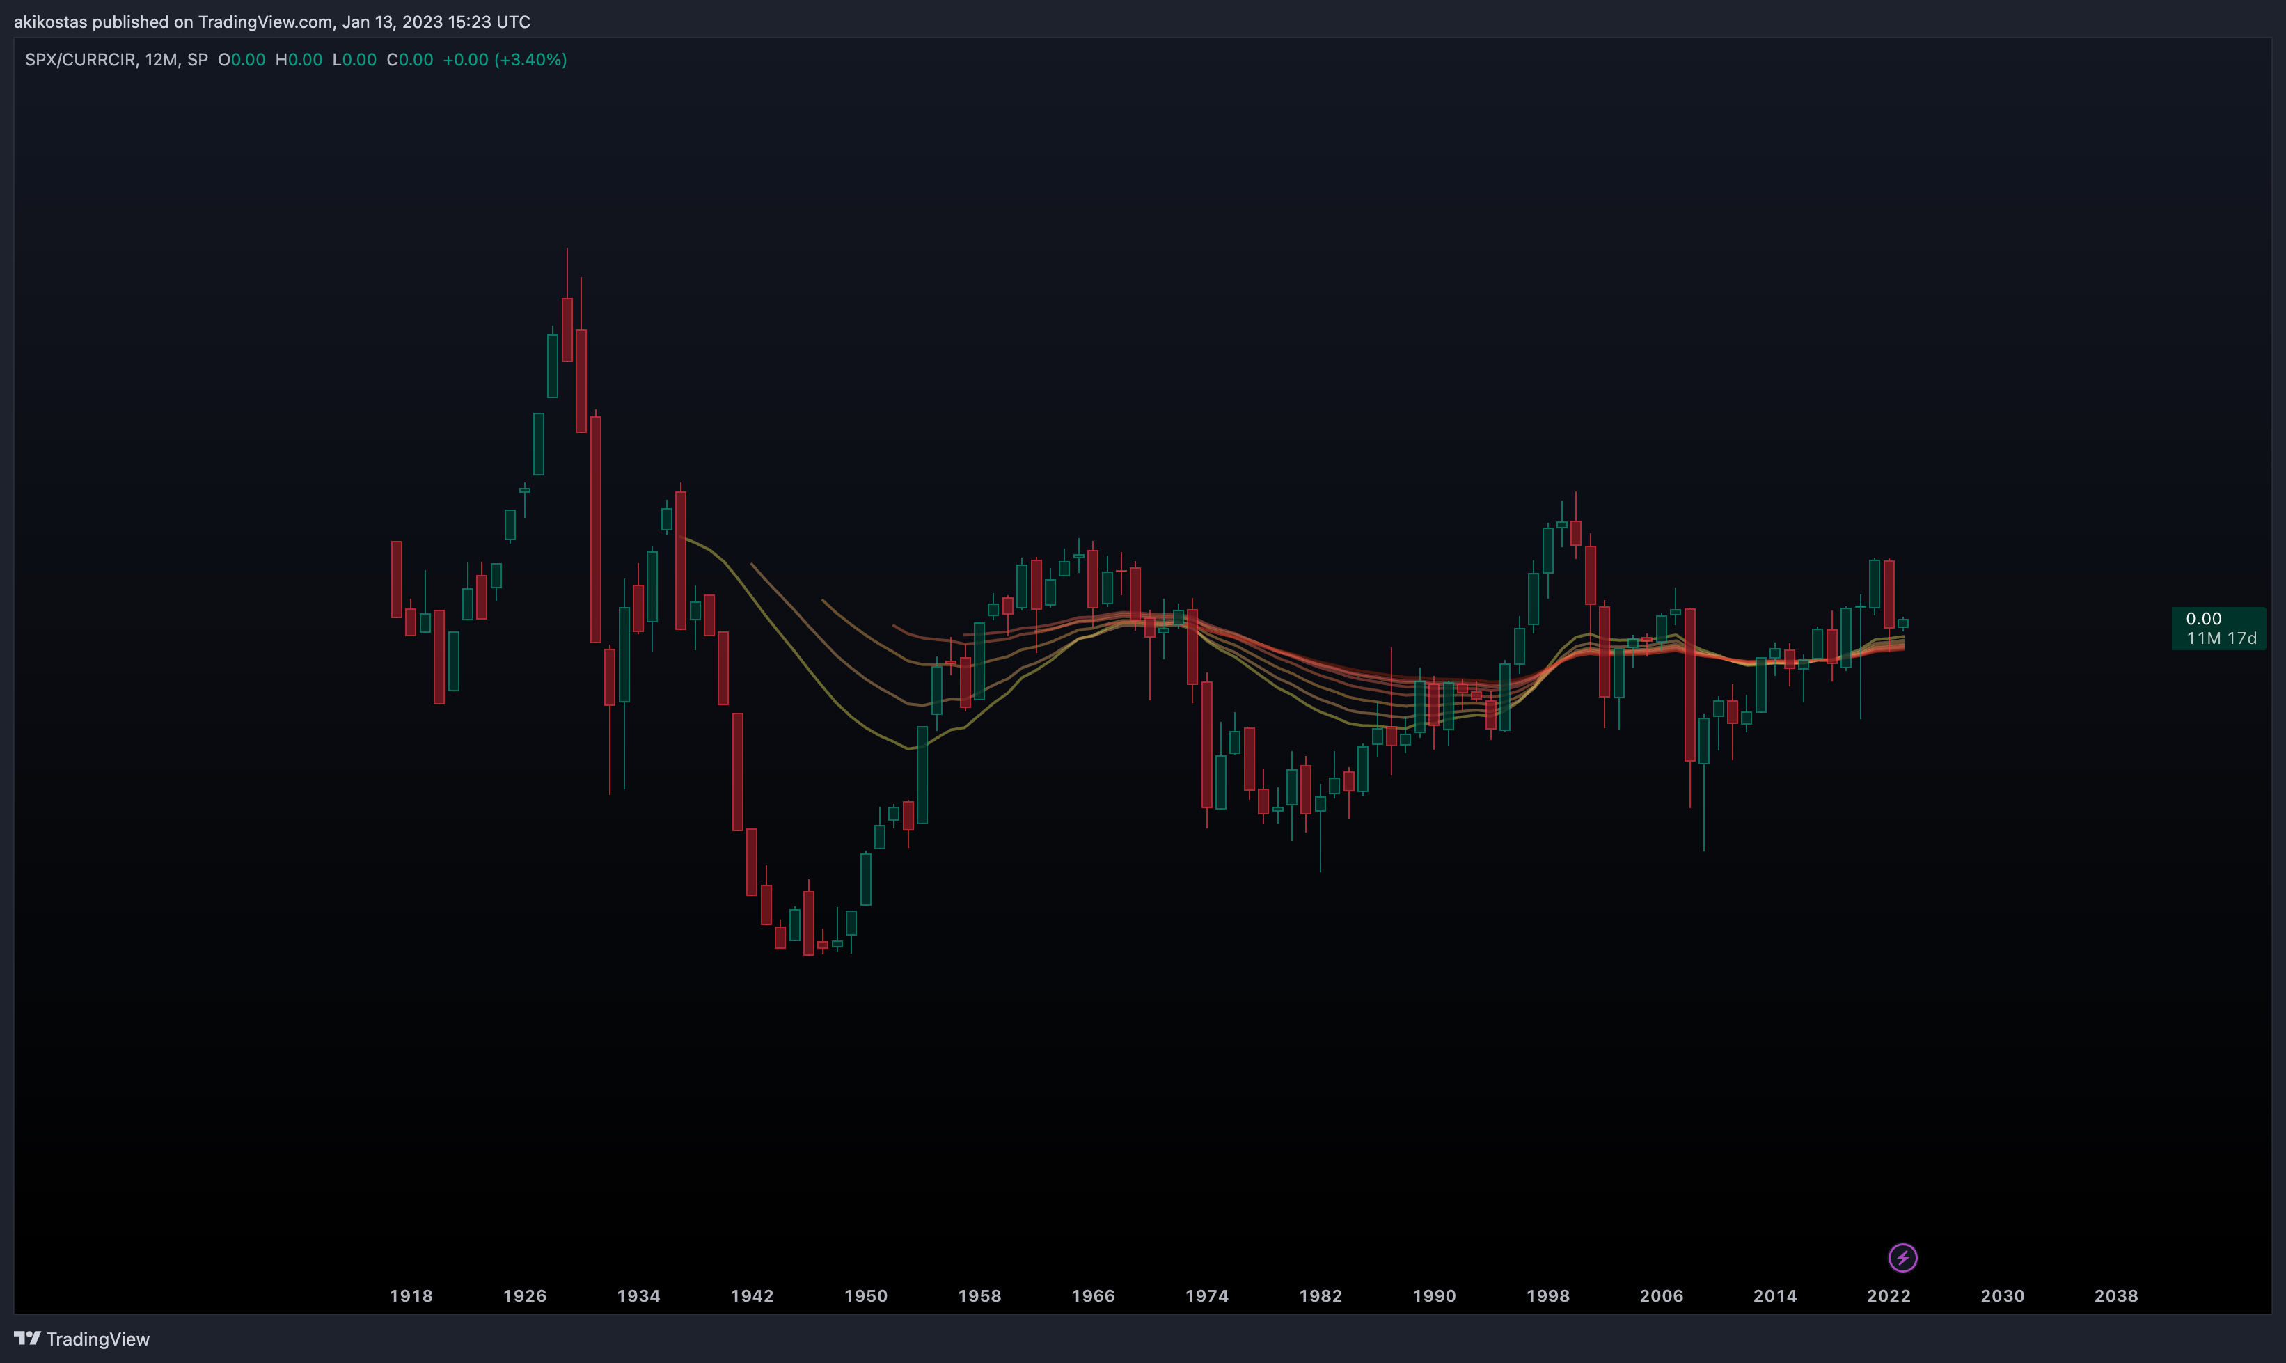Image resolution: width=2286 pixels, height=1363 pixels.
Task: Click the SPX/CURRCIR symbol label
Action: tap(80, 60)
